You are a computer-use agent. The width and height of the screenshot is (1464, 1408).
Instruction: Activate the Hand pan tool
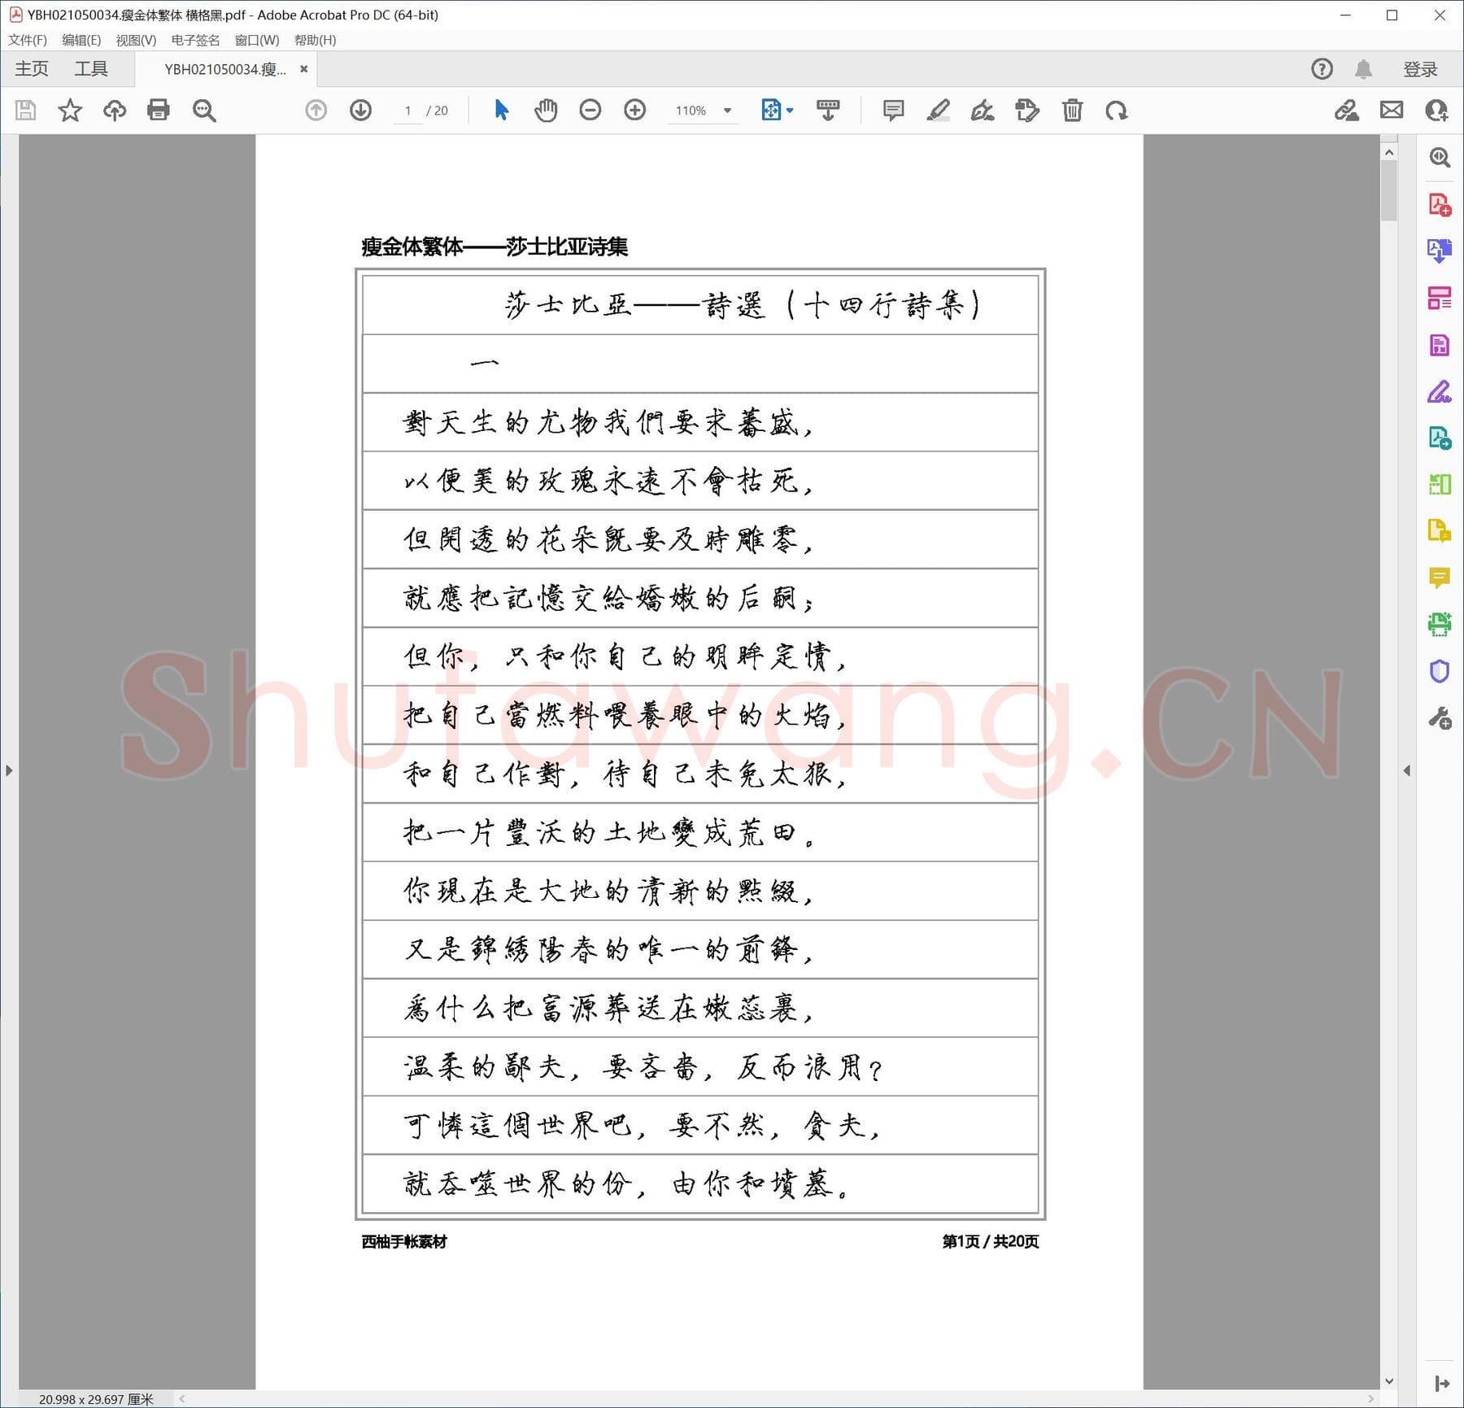[x=546, y=110]
